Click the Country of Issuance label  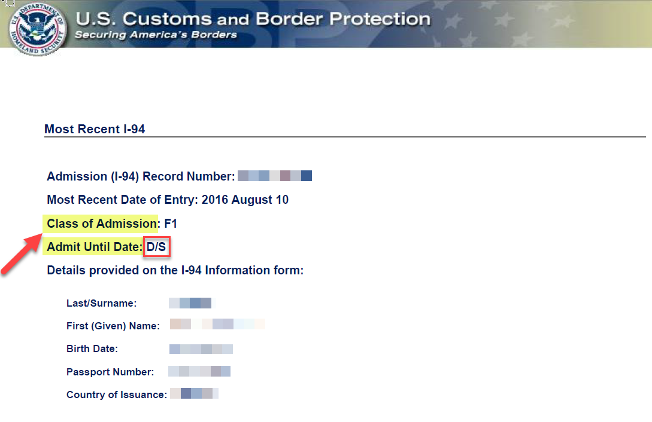tap(117, 395)
